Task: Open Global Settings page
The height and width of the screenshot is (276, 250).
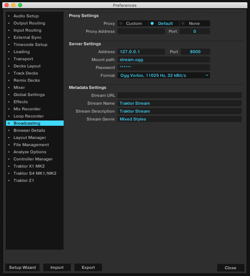Action: pos(35,95)
